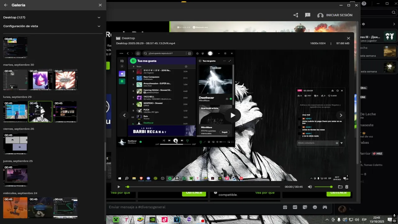Click the user avatar icon beside INICIAR SESIÓN
398x224 pixels.
pos(320,15)
